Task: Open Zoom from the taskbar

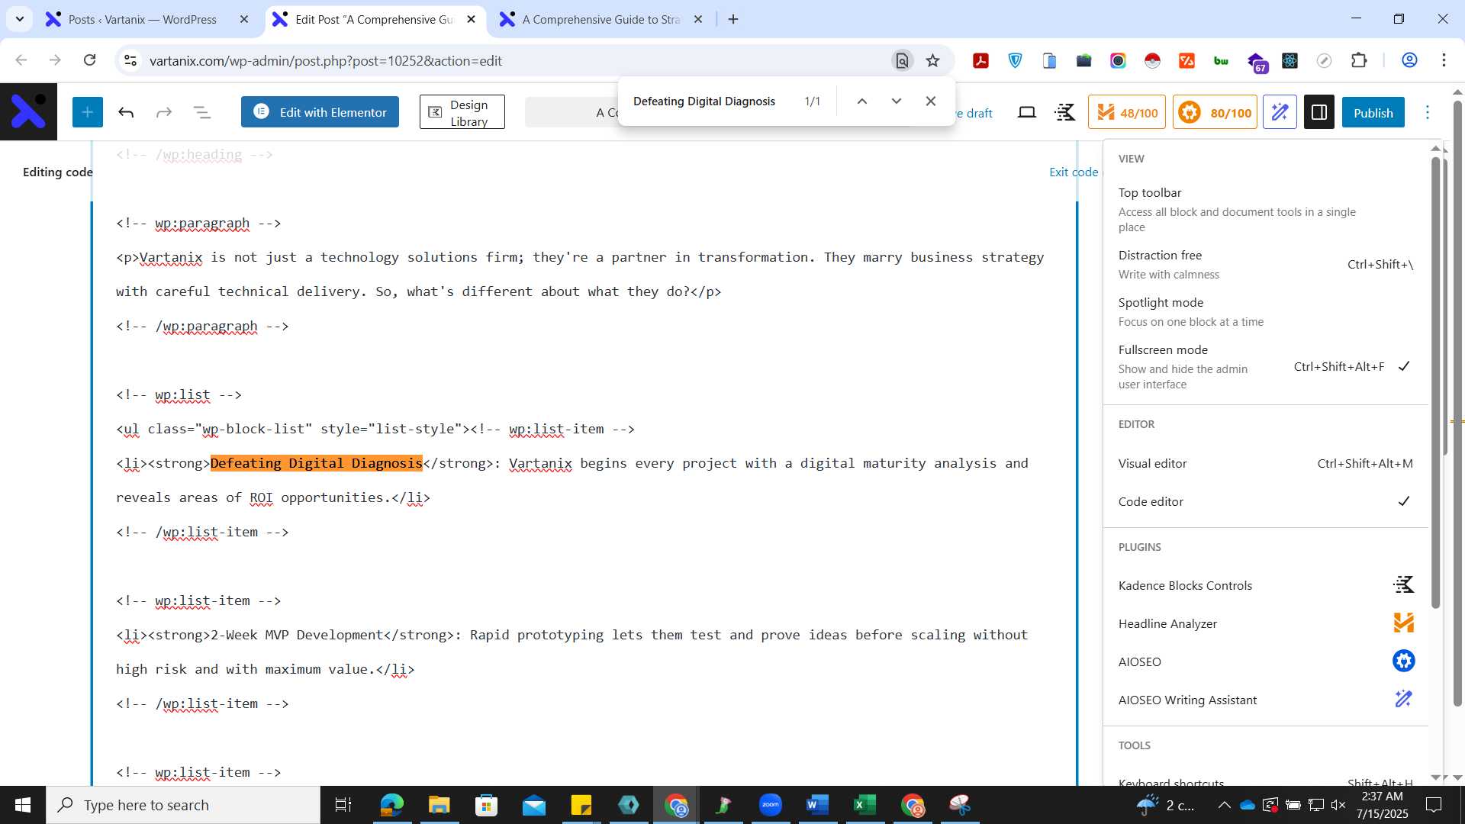Action: [770, 805]
